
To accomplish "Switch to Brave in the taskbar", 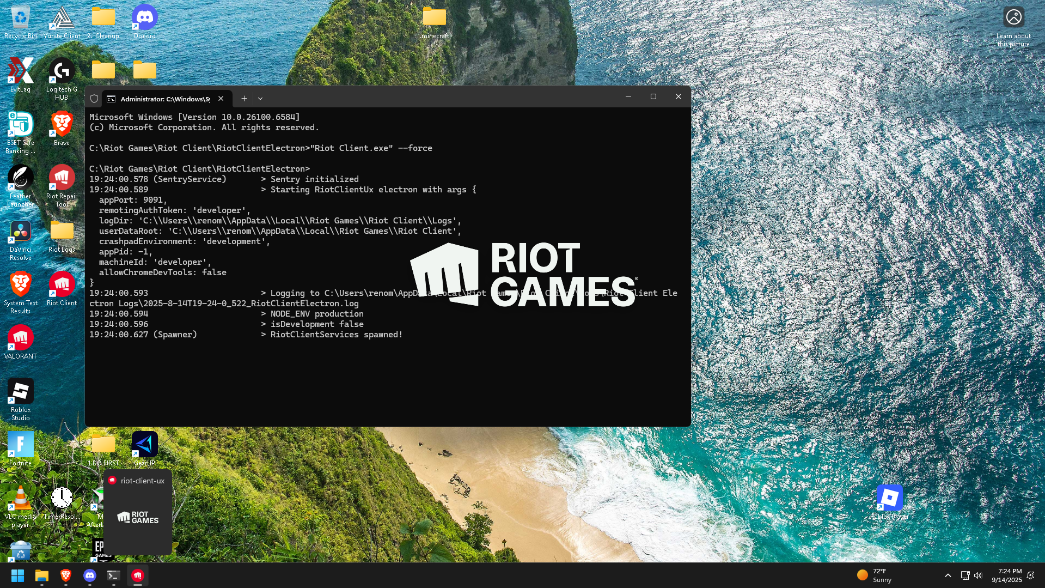I will [x=66, y=575].
